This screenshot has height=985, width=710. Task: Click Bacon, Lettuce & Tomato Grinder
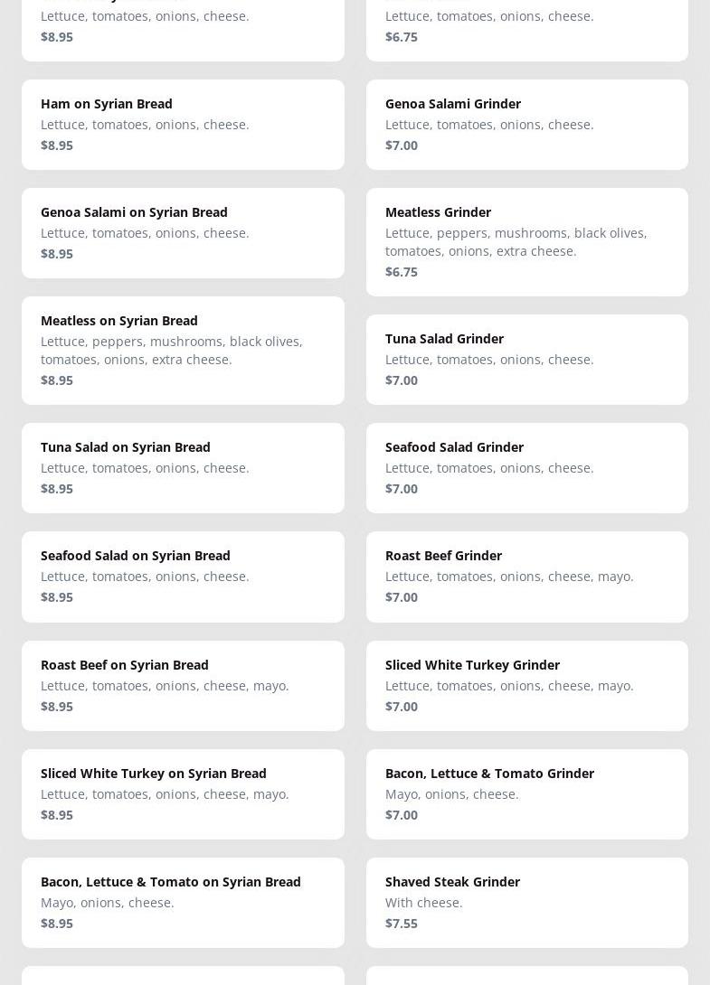point(526,794)
